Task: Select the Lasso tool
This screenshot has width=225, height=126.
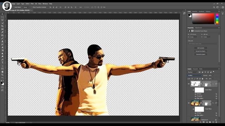Action: coord(2,20)
